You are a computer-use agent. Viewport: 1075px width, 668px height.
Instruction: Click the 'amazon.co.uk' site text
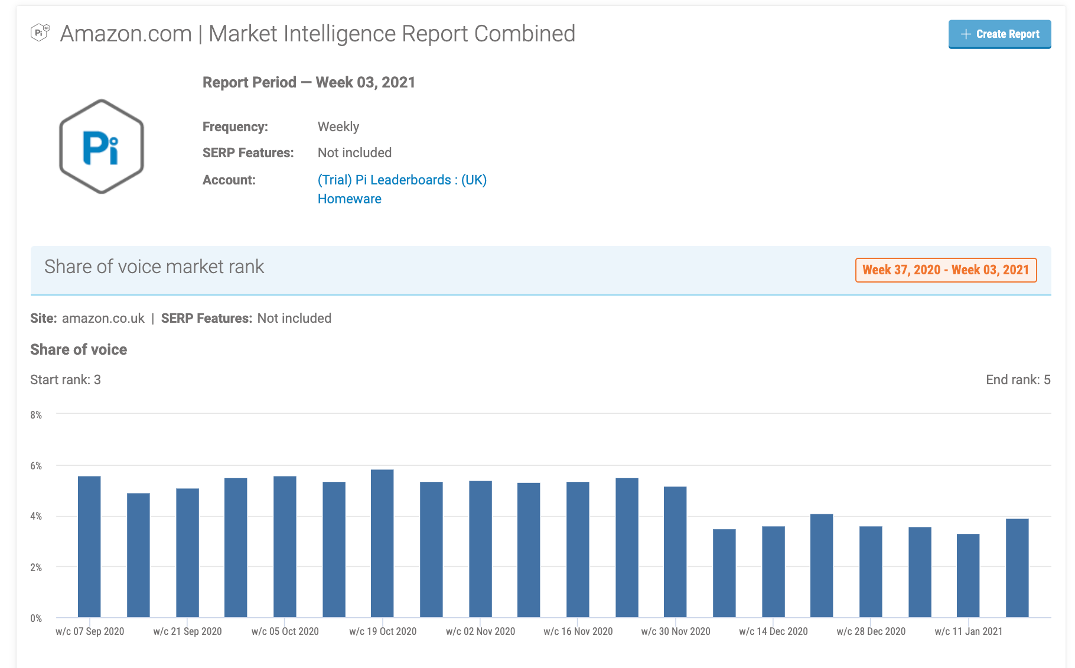[x=103, y=318]
